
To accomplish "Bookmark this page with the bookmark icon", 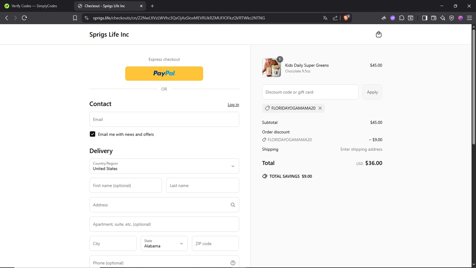I will (75, 18).
